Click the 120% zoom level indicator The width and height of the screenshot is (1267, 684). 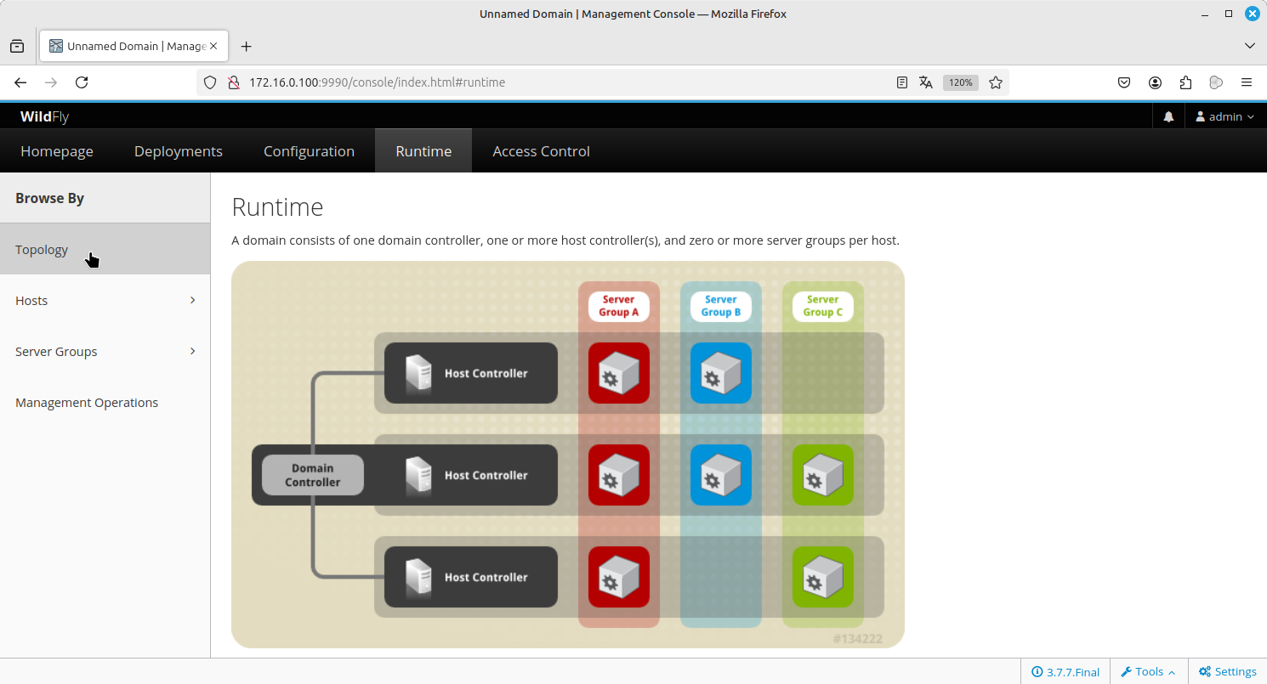pyautogui.click(x=961, y=82)
